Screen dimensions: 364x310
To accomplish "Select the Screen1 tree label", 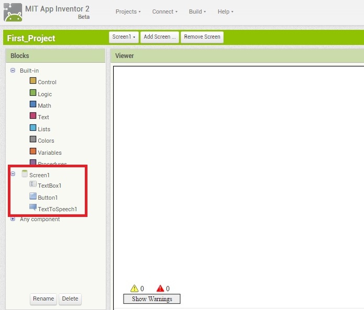I will pyautogui.click(x=39, y=175).
